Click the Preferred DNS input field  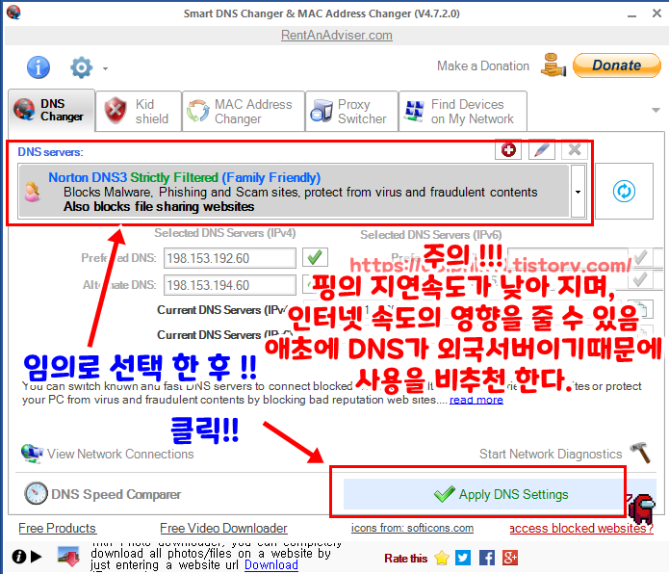point(229,258)
